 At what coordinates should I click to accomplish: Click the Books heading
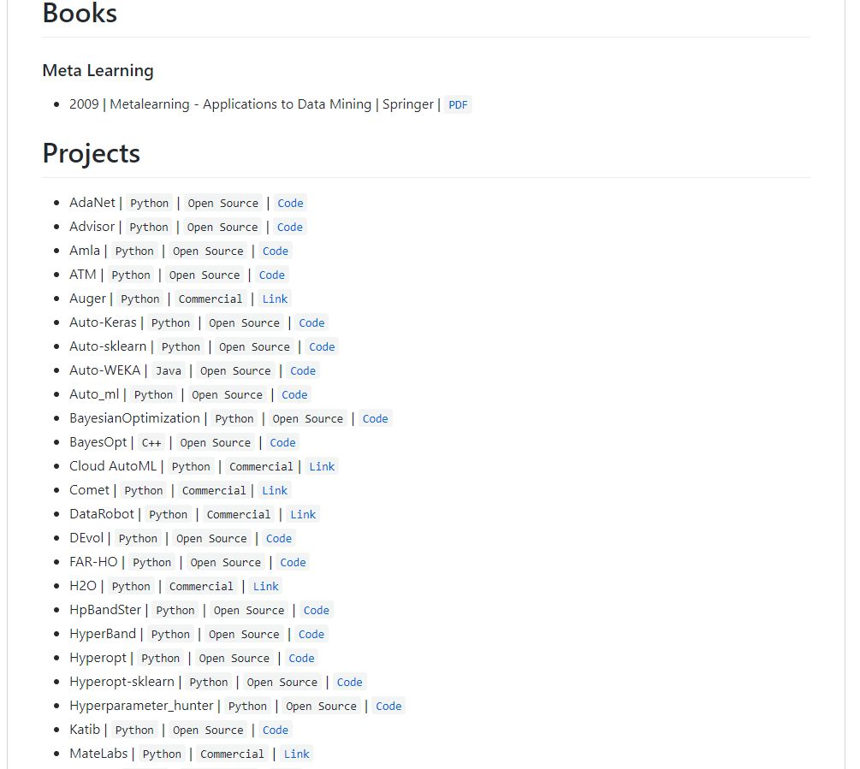(x=80, y=13)
